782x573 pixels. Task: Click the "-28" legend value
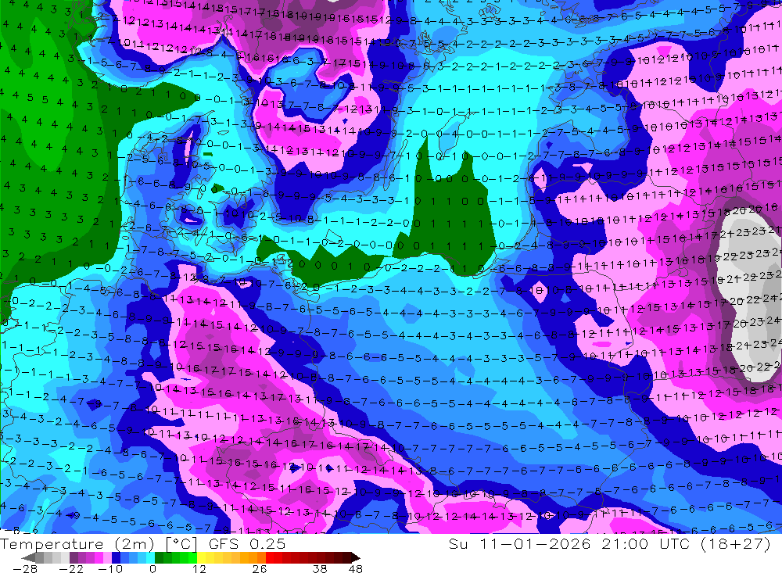tap(25, 569)
